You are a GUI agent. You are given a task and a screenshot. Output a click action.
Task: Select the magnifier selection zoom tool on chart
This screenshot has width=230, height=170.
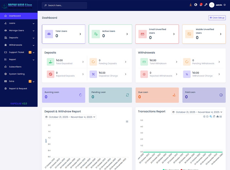(211, 117)
